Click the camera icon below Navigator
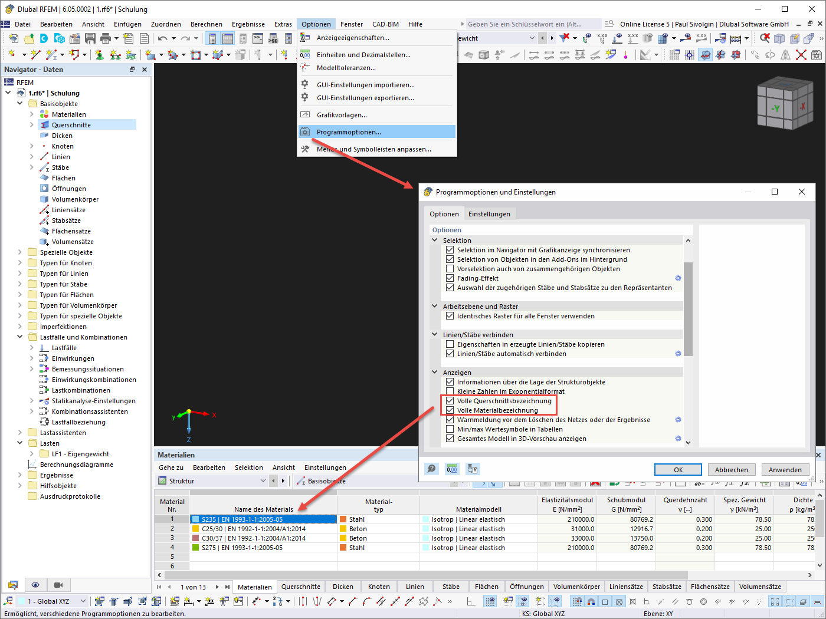Image resolution: width=826 pixels, height=619 pixels. pos(58,585)
